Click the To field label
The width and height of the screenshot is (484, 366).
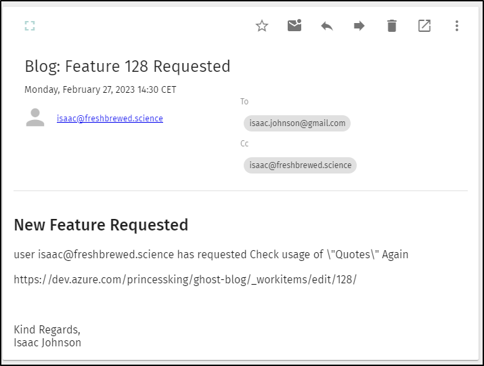(244, 102)
